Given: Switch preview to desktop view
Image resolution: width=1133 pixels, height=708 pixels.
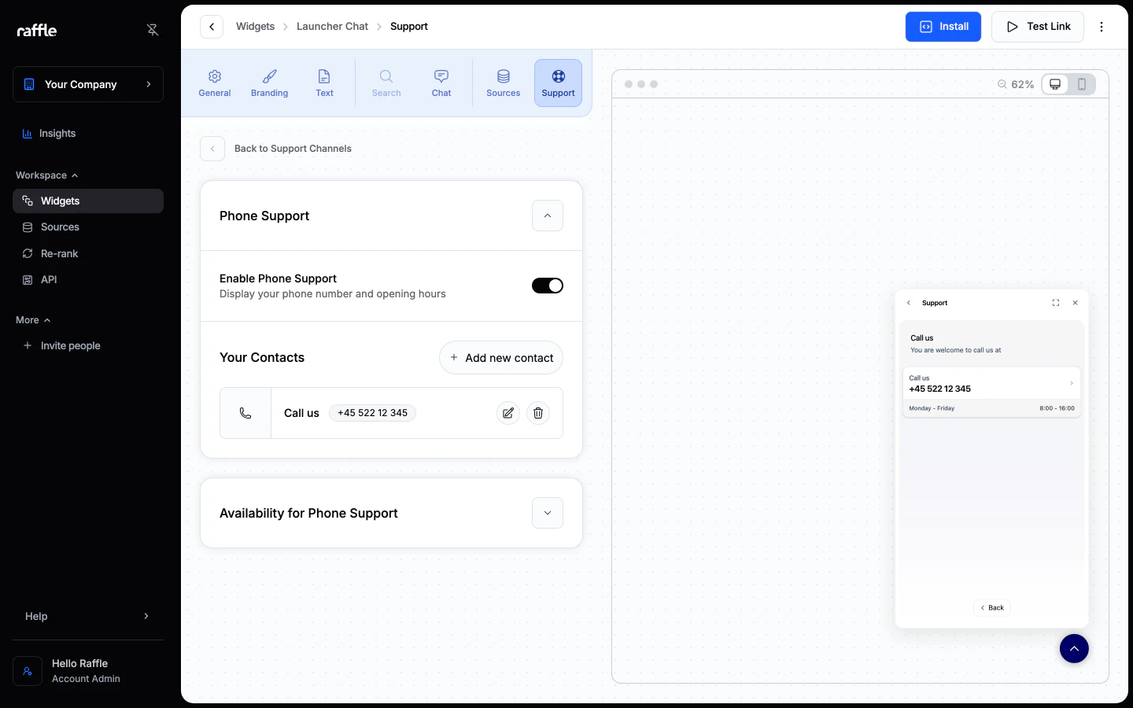Looking at the screenshot, I should (1055, 84).
